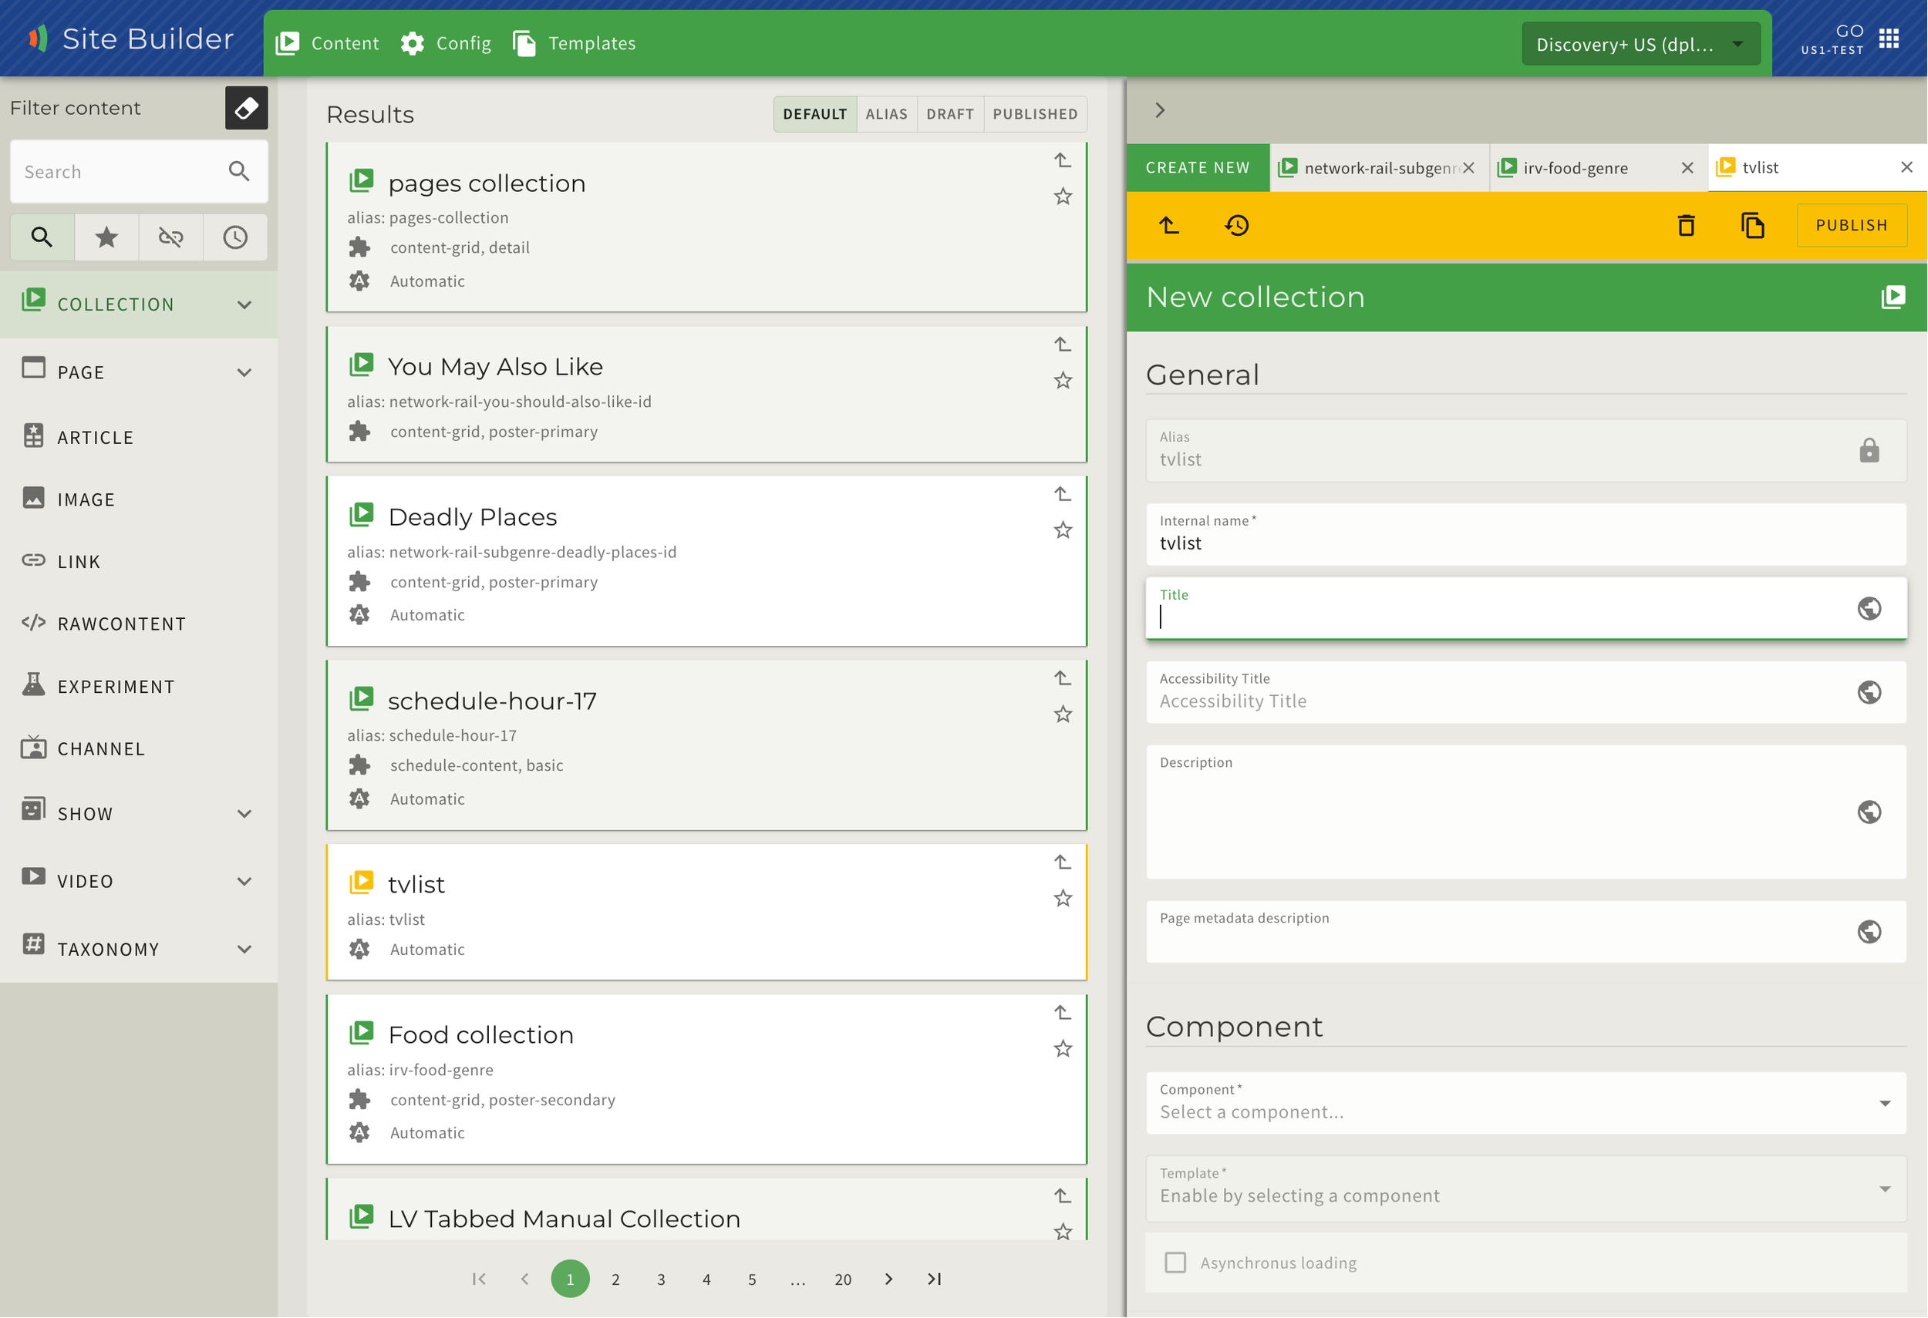Click the trash delete icon
Viewport: 1928px width, 1318px height.
(1686, 226)
